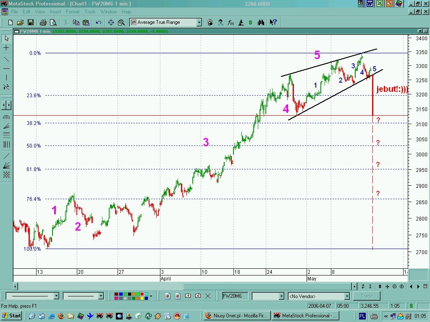The width and height of the screenshot is (430, 322).
Task: Open the Average True Range indicator dropdown
Action: 199,22
